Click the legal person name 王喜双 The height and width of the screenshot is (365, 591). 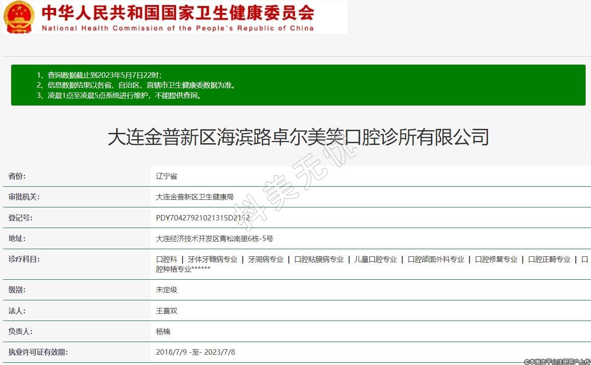tap(166, 311)
